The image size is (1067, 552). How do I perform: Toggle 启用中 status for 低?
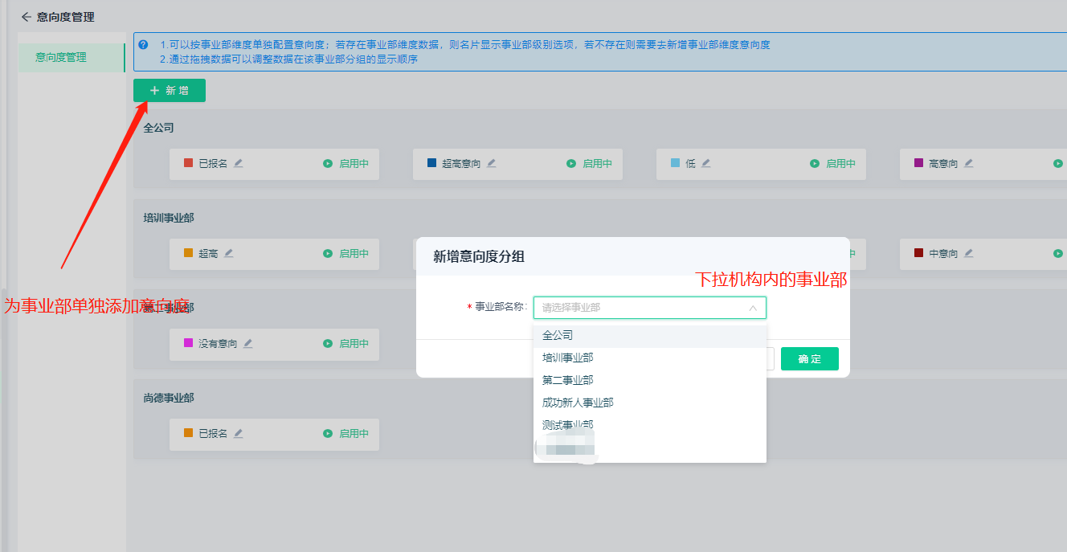(x=832, y=163)
